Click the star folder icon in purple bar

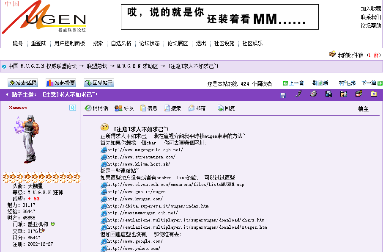(374, 94)
